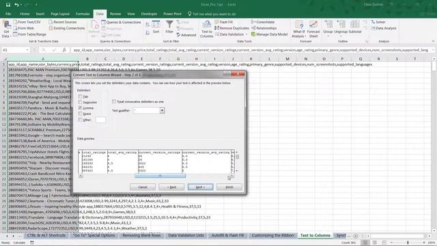Click Next in the wizard
The width and height of the screenshot is (437, 246).
click(200, 187)
